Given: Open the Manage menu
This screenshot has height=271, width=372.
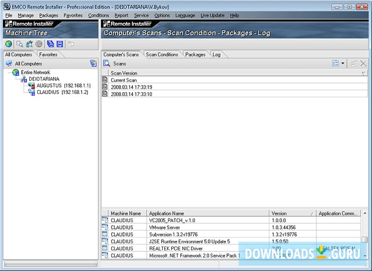Looking at the screenshot, I should tap(26, 15).
